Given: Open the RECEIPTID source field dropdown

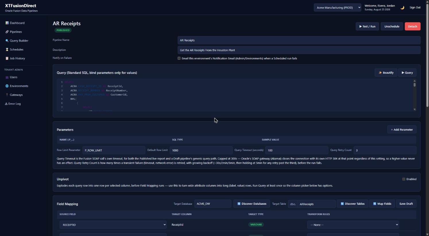Looking at the screenshot, I should point(113,225).
